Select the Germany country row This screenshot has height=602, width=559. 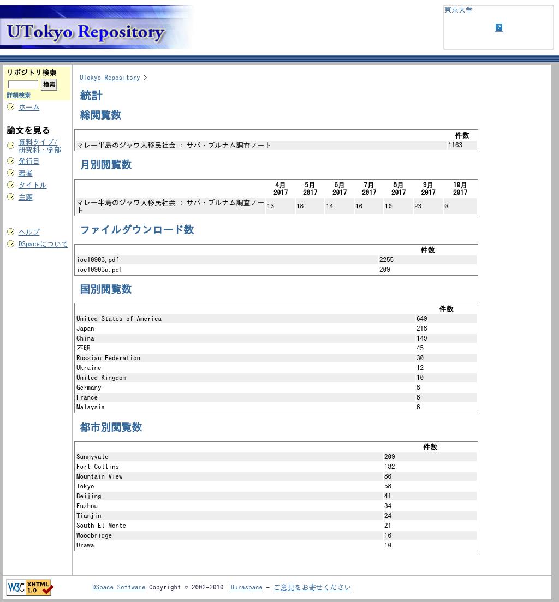pos(276,388)
